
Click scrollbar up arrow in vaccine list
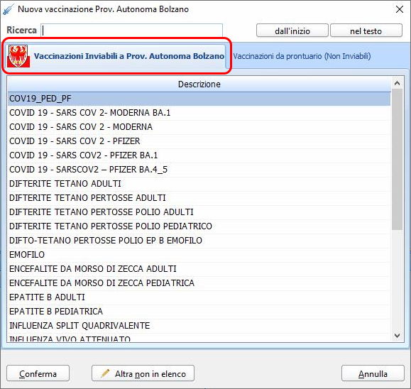tap(397, 83)
